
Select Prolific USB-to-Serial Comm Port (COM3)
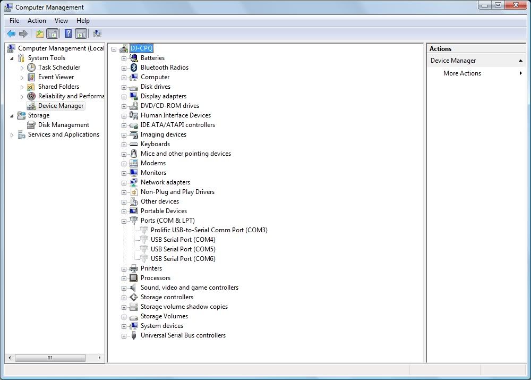(209, 230)
